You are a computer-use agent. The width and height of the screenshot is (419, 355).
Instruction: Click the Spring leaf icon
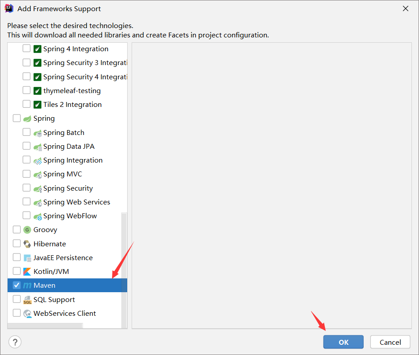pyautogui.click(x=27, y=118)
